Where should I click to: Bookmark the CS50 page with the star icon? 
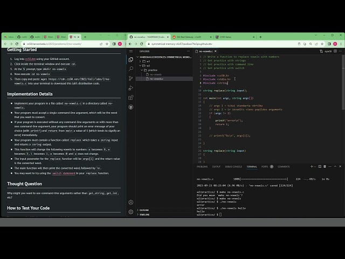click(x=107, y=44)
